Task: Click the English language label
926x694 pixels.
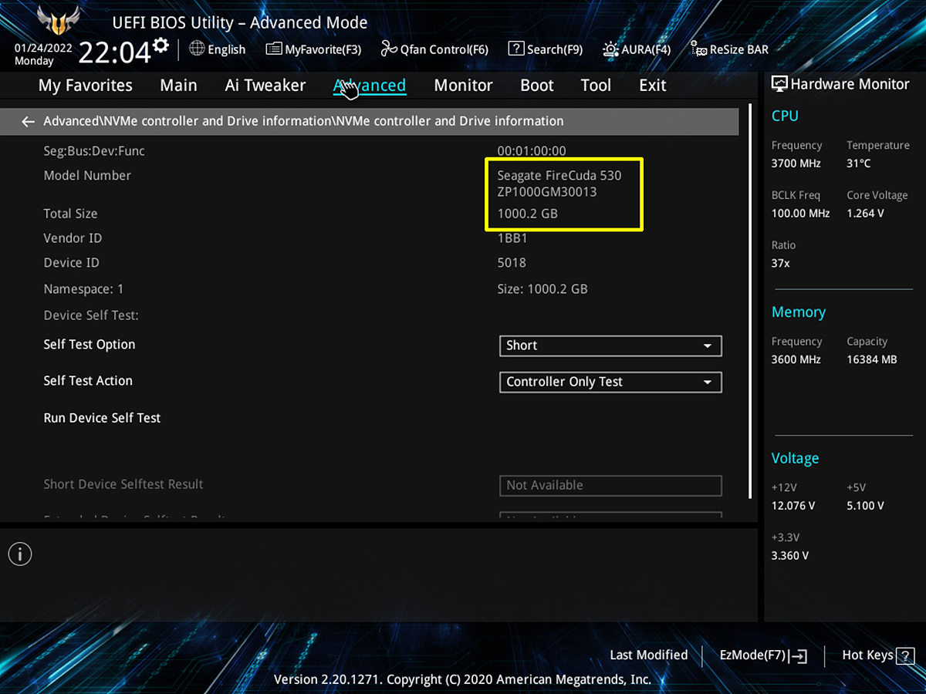Action: tap(227, 49)
